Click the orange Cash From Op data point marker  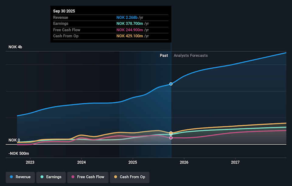click(171, 133)
